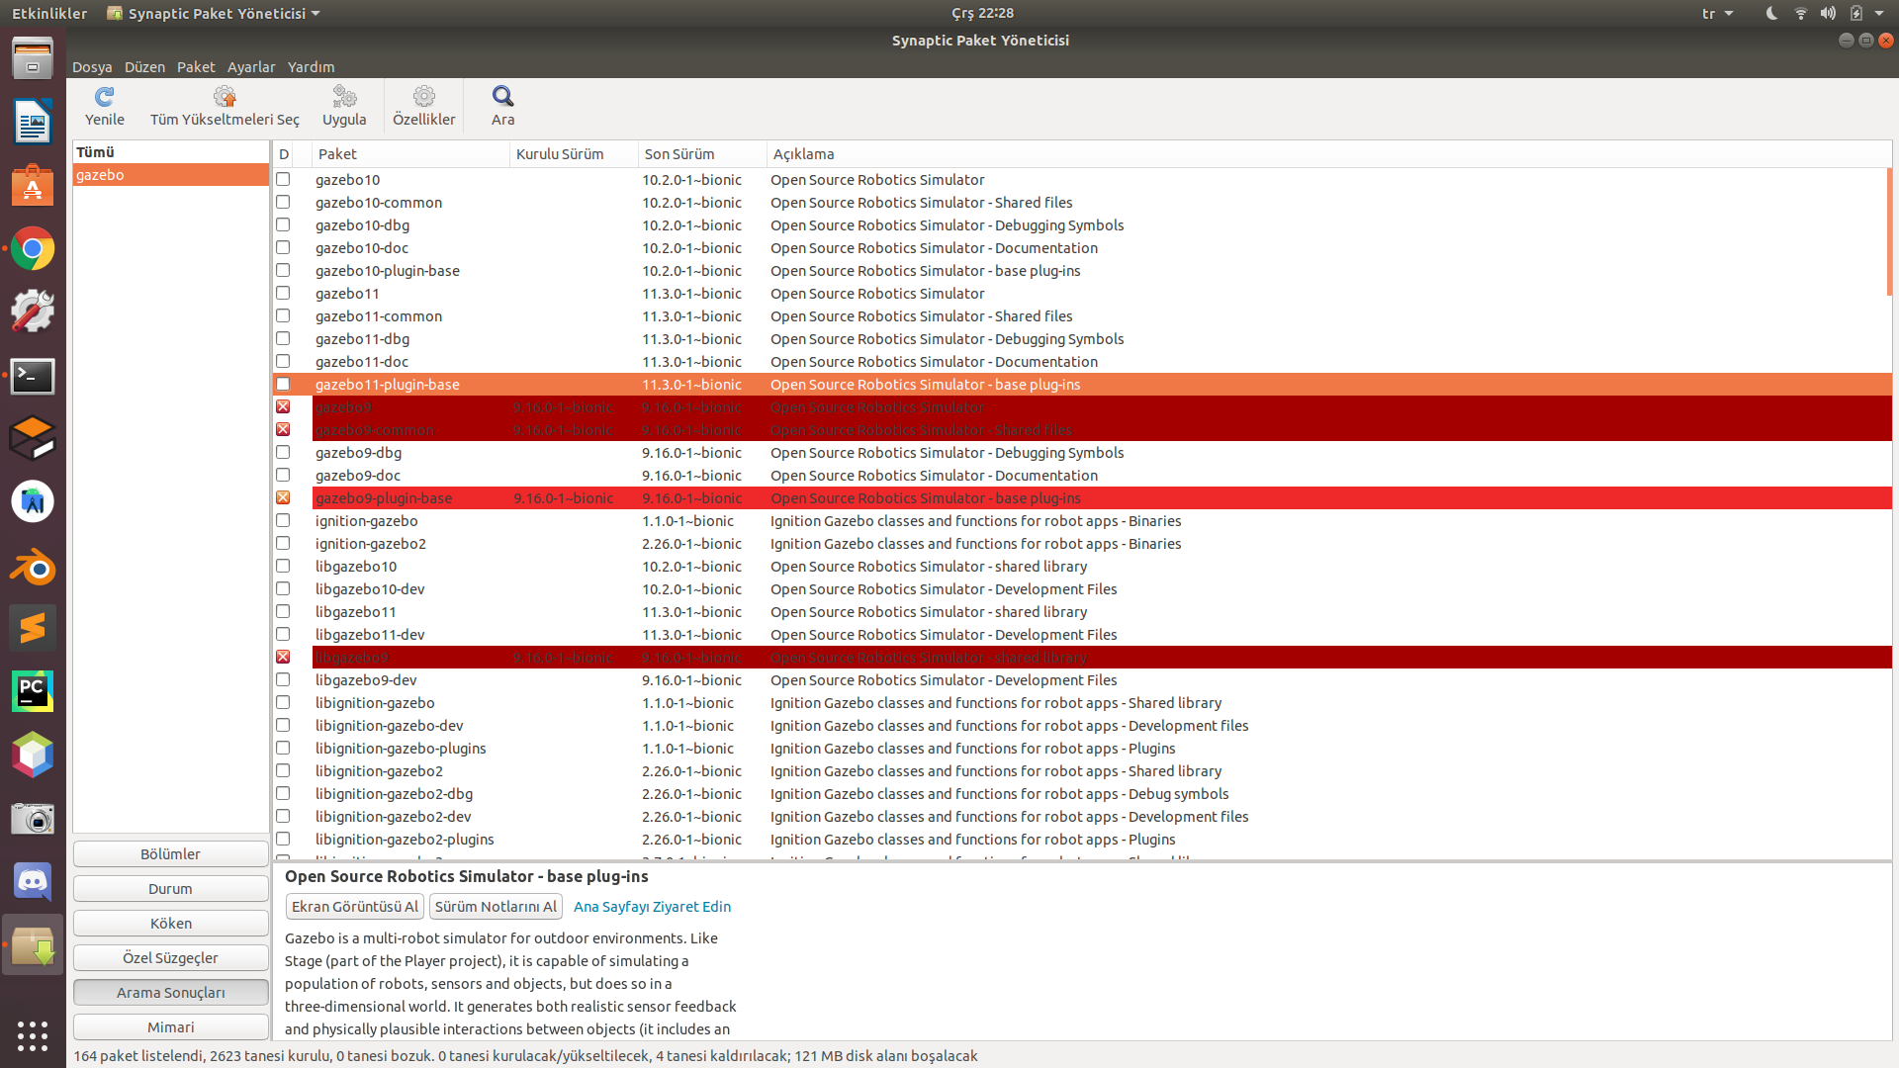The width and height of the screenshot is (1899, 1068).
Task: Open the Ara search tool
Action: (x=503, y=107)
